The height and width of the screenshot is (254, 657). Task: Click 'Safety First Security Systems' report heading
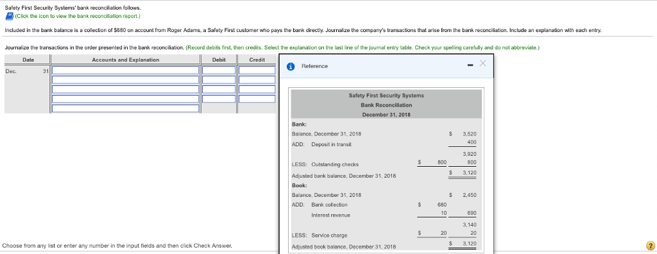coord(386,96)
